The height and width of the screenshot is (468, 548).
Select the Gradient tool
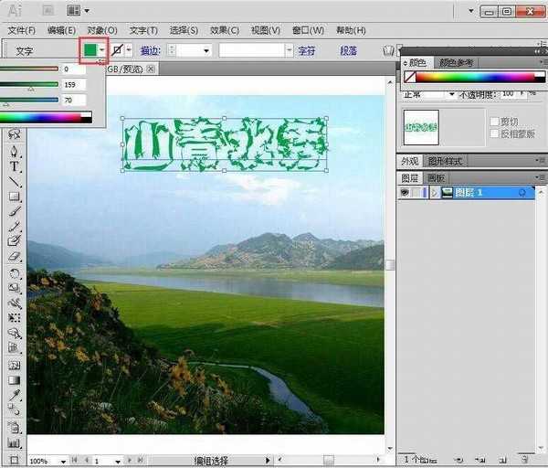pos(15,380)
